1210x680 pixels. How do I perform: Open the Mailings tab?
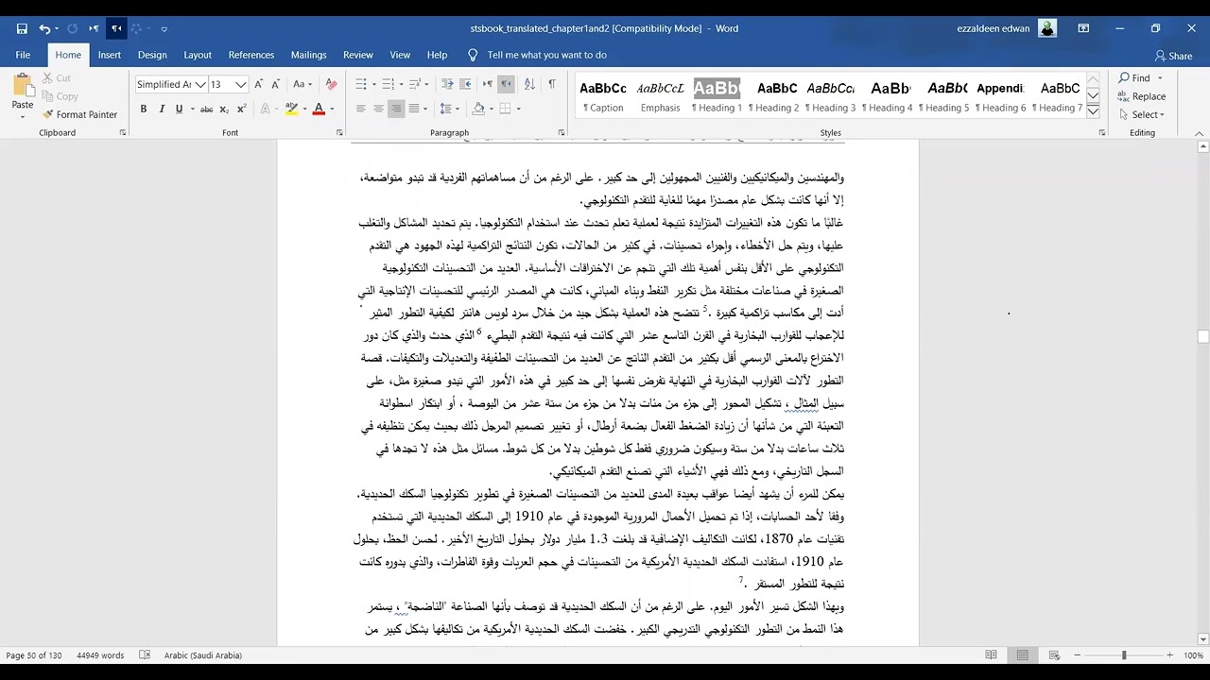coord(308,55)
